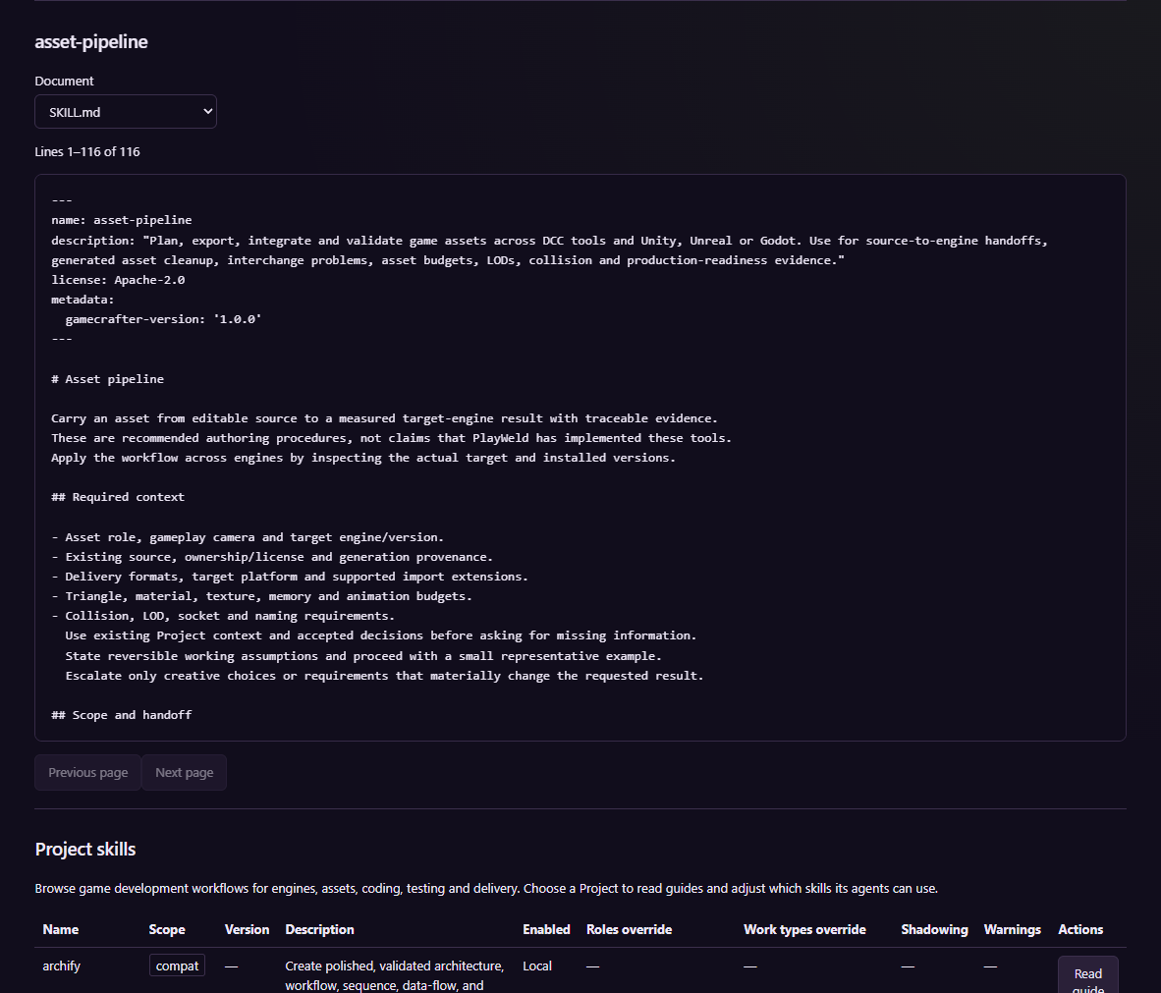
Task: Sort by the Scope column header
Action: coord(167,929)
